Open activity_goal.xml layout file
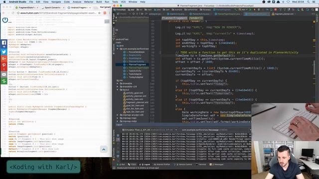The width and height of the screenshot is (319, 179). pos(134,93)
